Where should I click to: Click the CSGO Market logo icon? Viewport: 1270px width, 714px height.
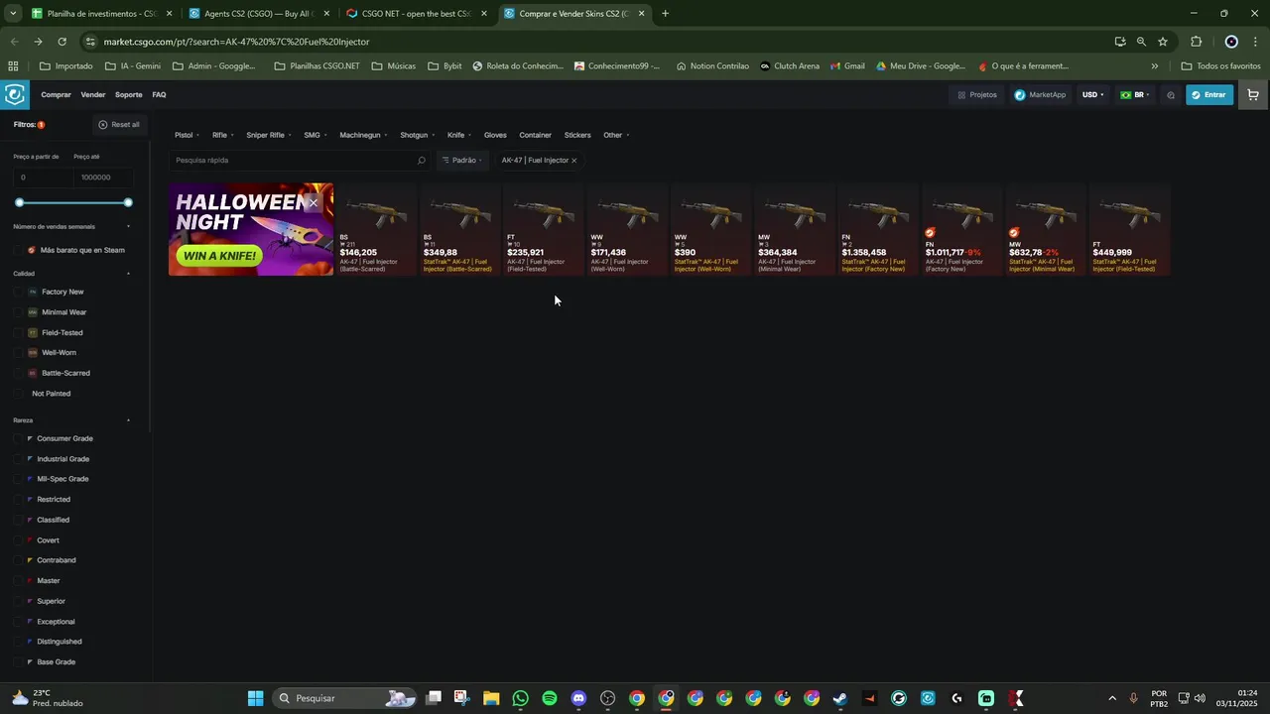14,95
